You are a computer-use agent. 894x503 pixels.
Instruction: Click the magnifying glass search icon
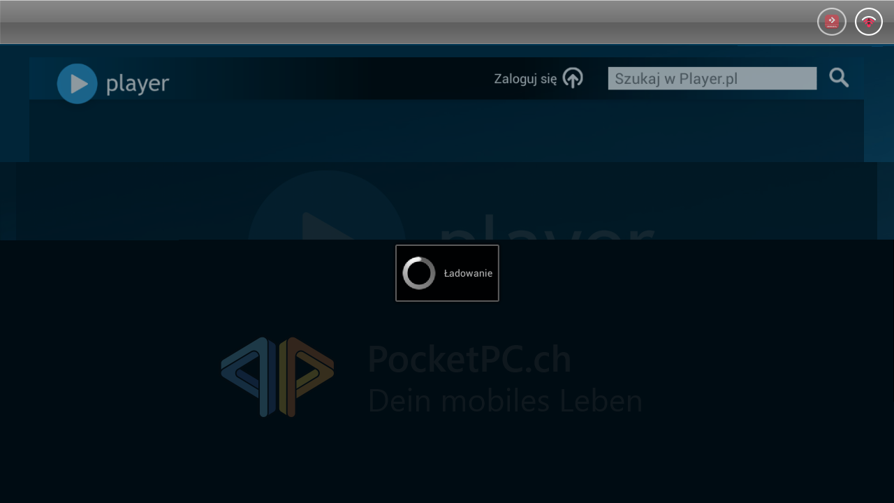click(x=840, y=78)
